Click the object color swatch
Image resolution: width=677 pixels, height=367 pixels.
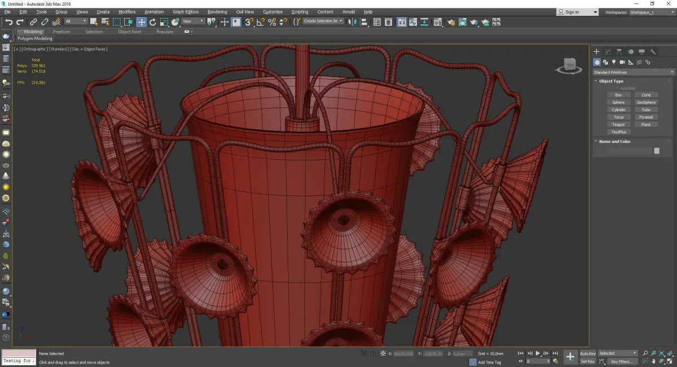pos(656,151)
